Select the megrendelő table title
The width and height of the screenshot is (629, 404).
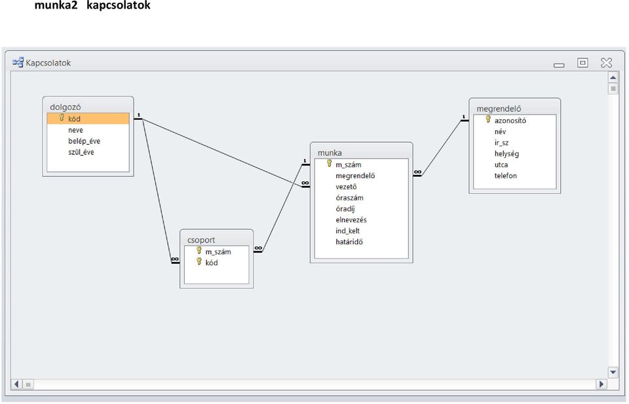pos(499,109)
